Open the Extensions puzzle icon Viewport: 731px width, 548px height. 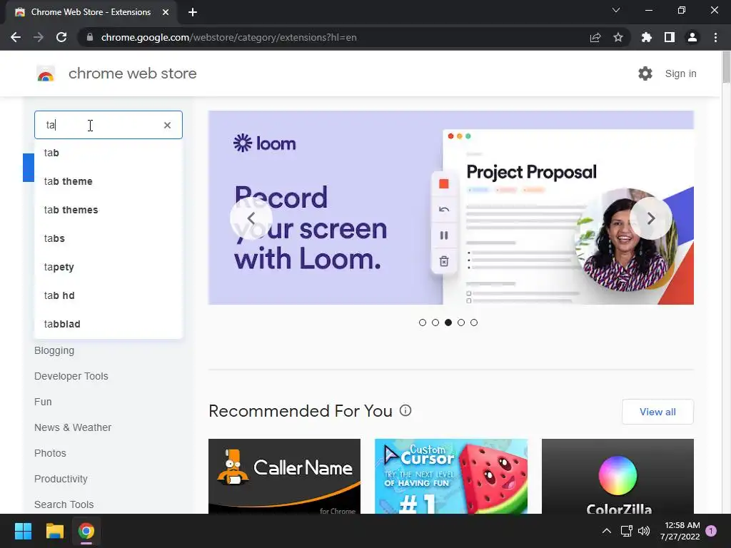[647, 37]
